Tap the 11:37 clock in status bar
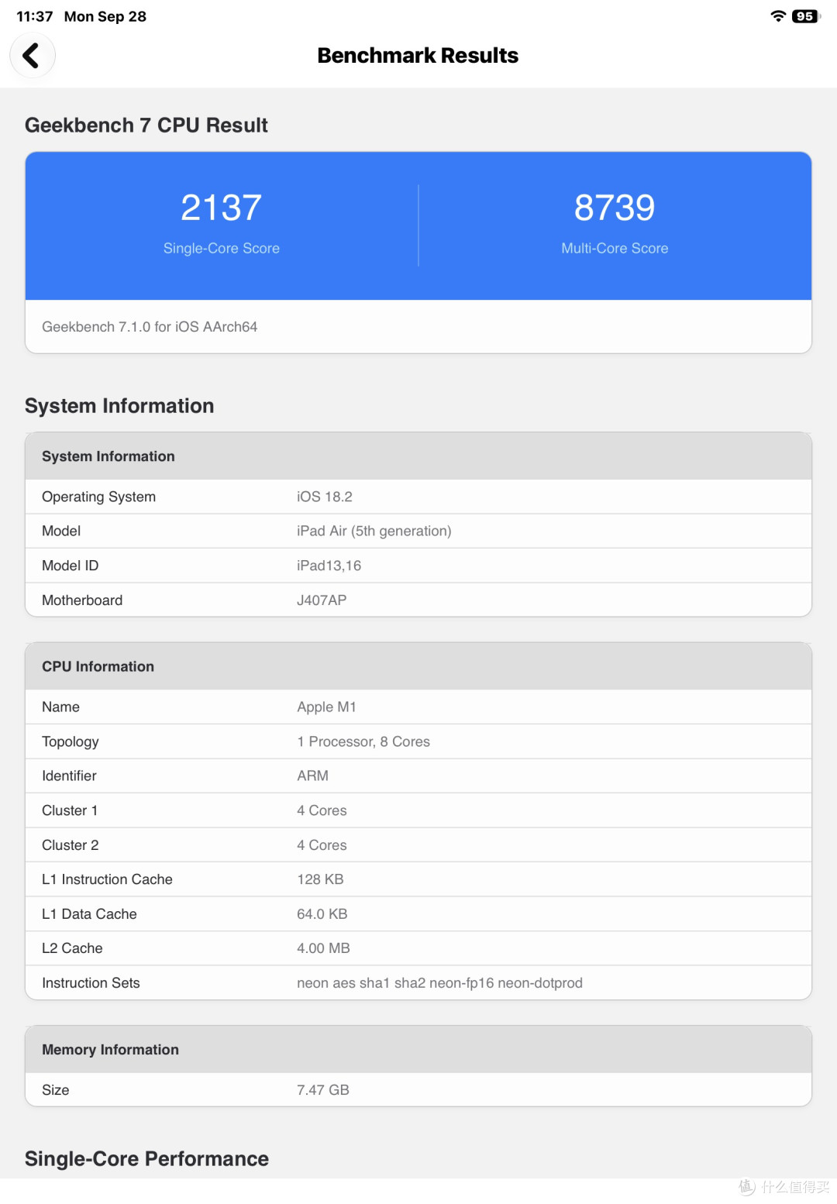Image resolution: width=837 pixels, height=1204 pixels. pyautogui.click(x=35, y=16)
